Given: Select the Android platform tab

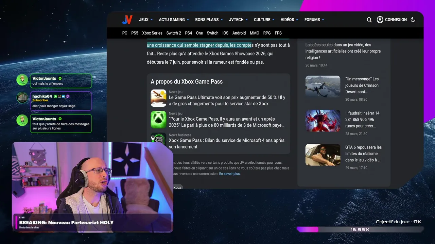Looking at the screenshot, I should coord(239,33).
